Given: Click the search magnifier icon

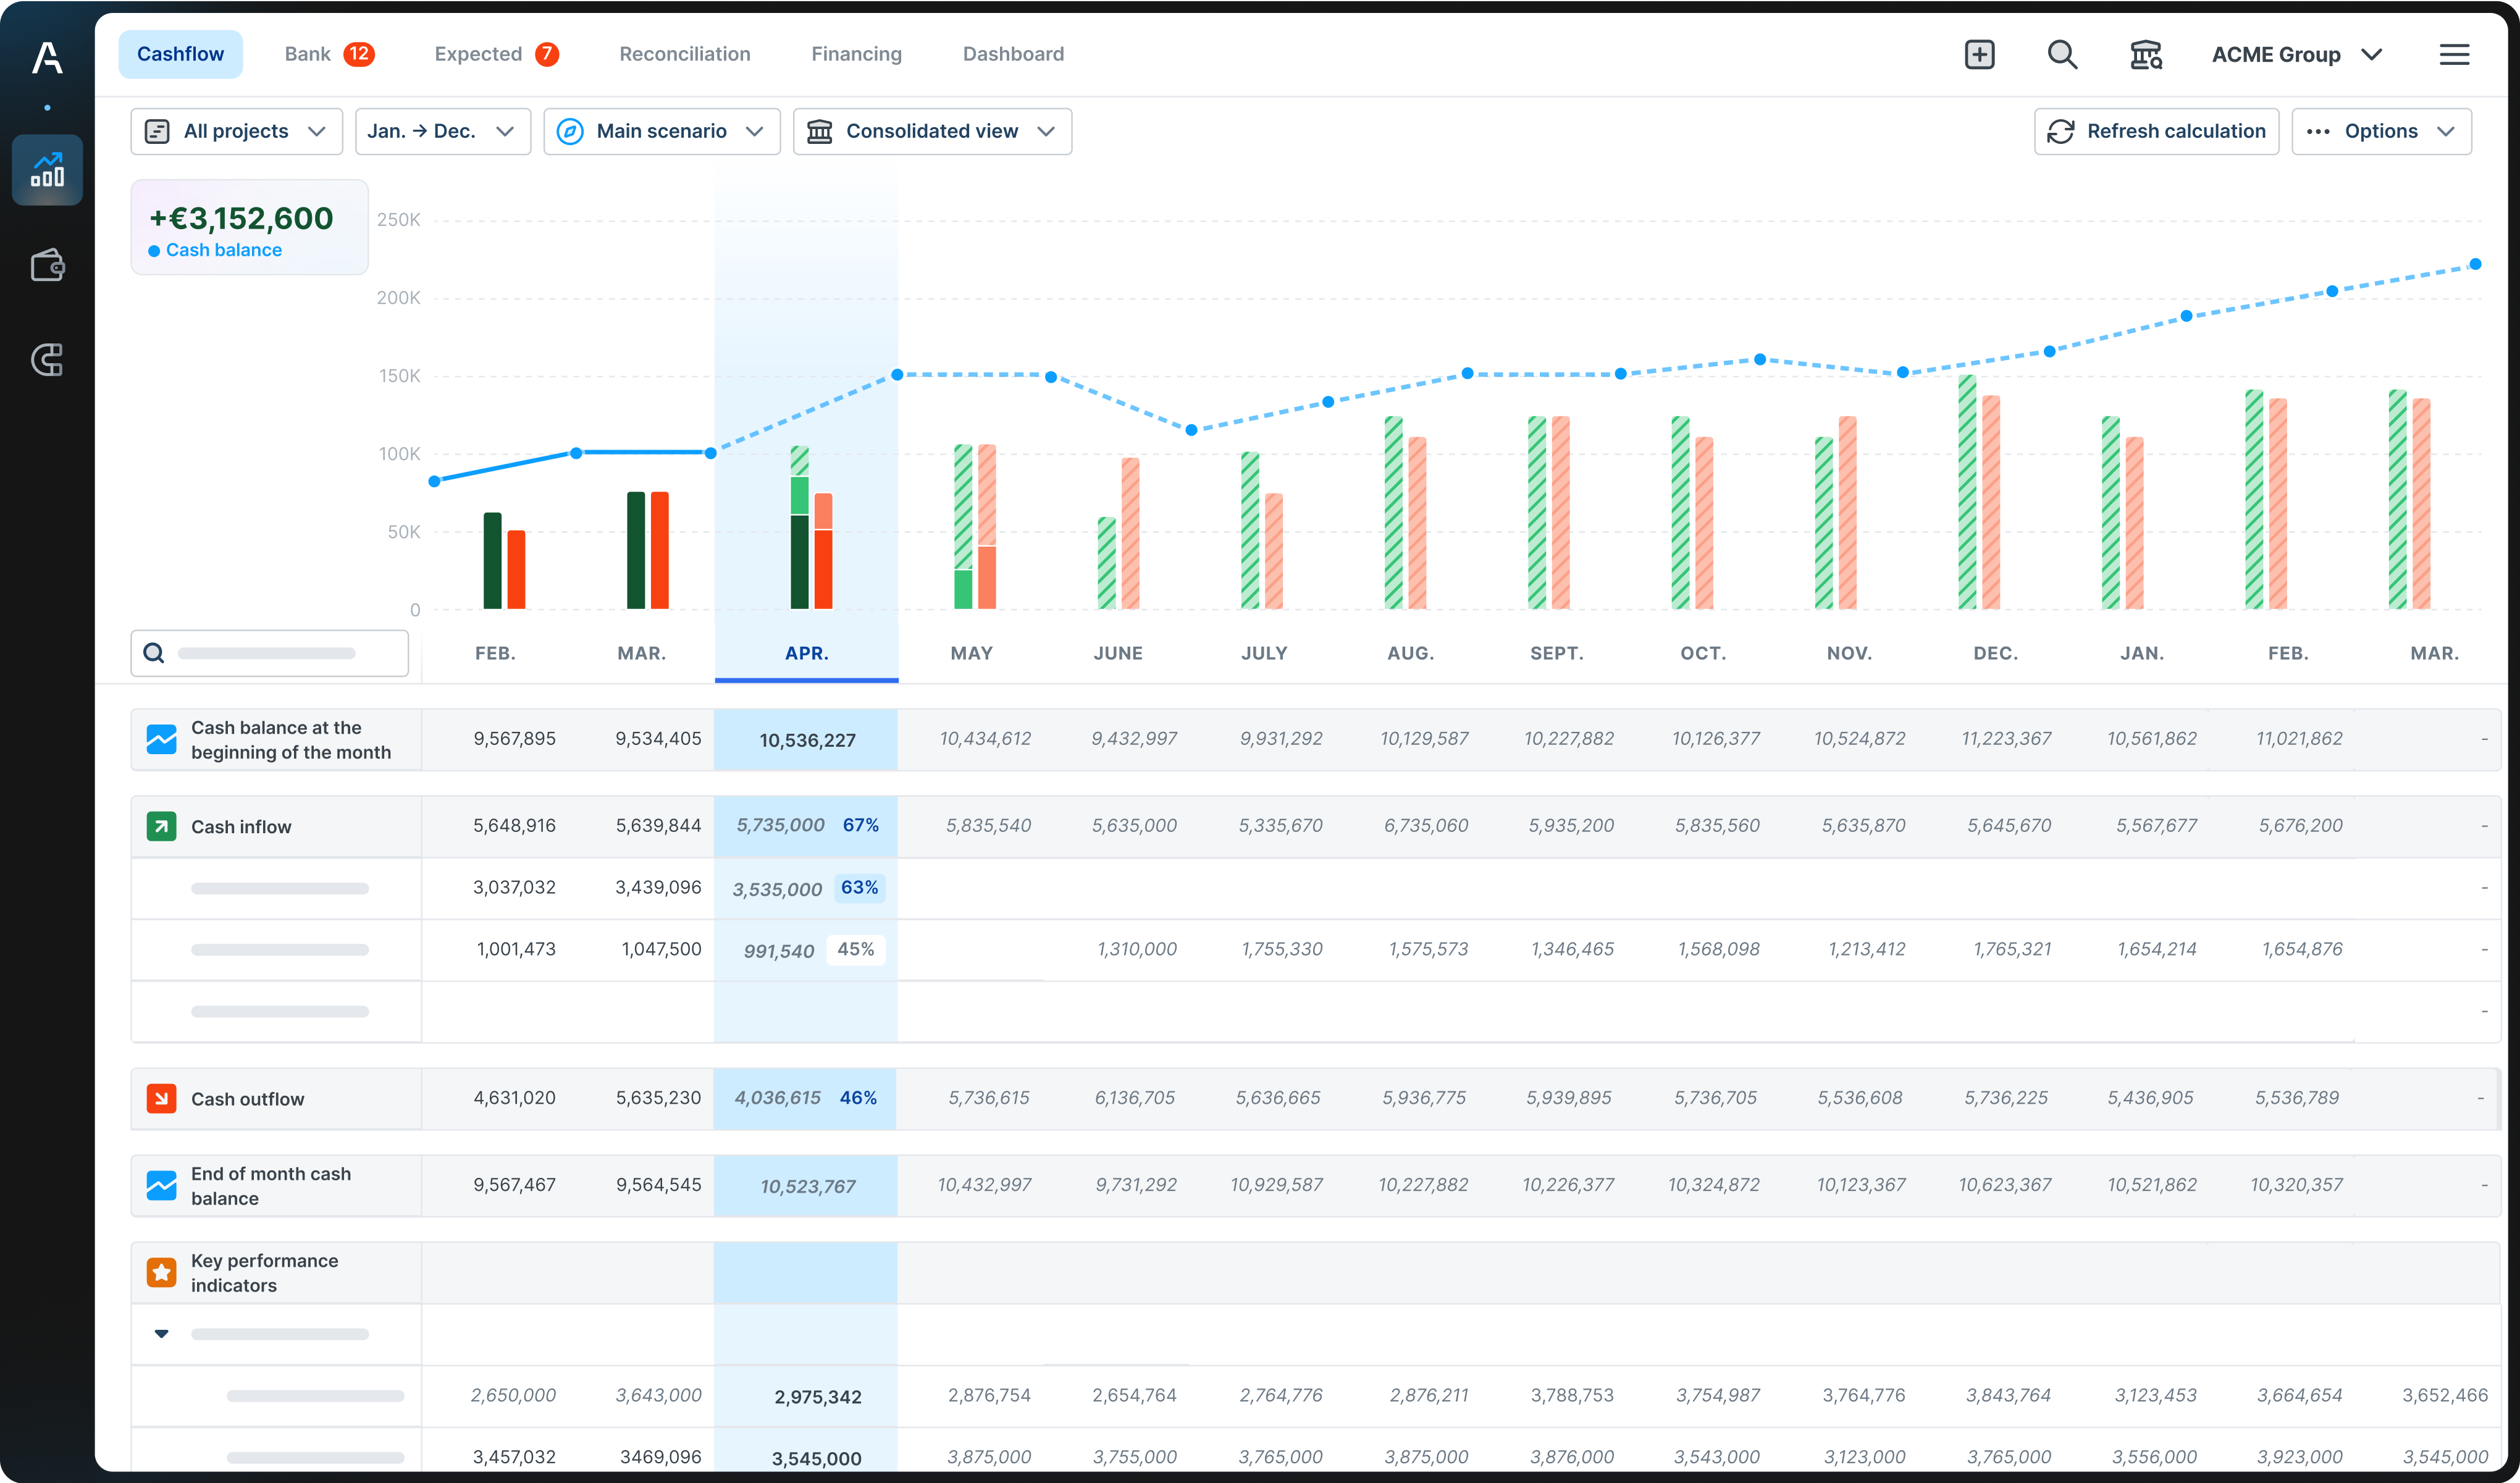Looking at the screenshot, I should [x=2062, y=54].
